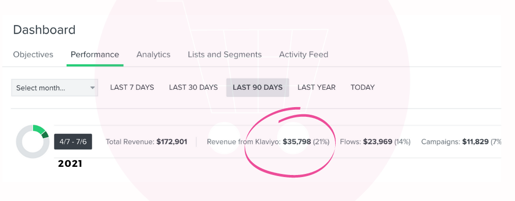Go to Lists and Segments tab
The image size is (515, 201).
click(225, 54)
